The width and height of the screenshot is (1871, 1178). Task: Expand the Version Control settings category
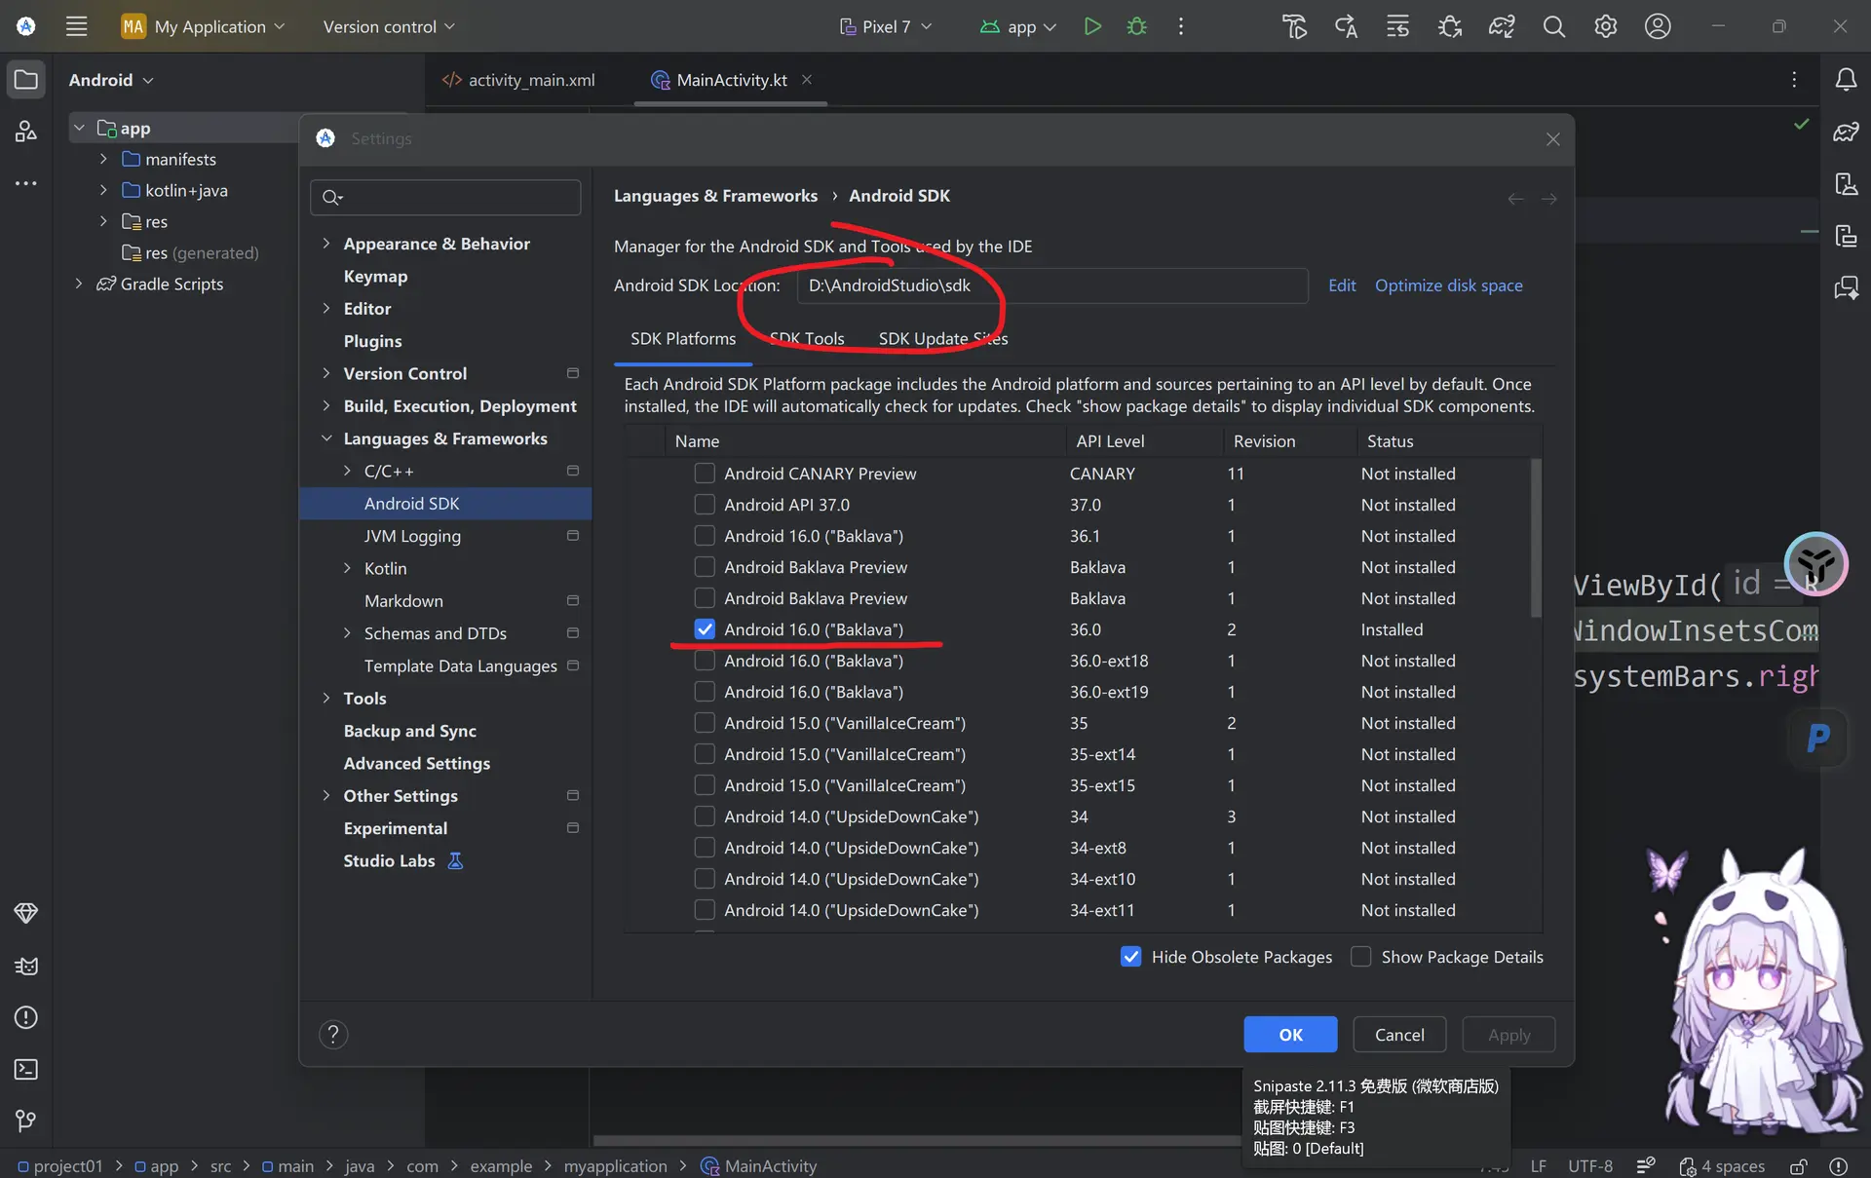pos(326,373)
